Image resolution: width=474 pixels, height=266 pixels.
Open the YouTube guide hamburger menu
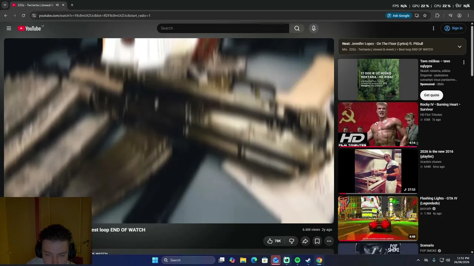pos(9,28)
